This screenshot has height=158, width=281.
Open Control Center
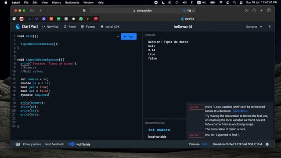(241, 3)
